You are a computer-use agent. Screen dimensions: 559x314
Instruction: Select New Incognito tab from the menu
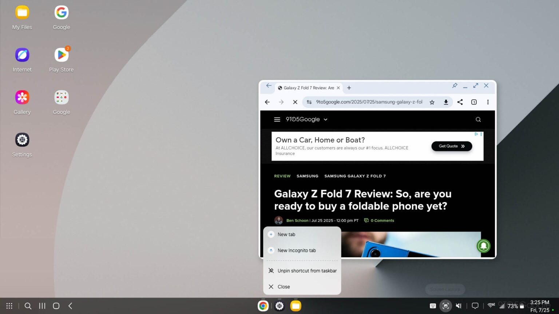coord(296,250)
